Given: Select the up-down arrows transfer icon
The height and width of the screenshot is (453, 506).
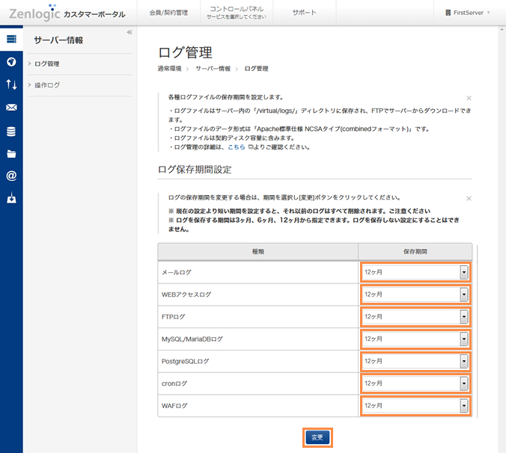Looking at the screenshot, I should (x=11, y=84).
